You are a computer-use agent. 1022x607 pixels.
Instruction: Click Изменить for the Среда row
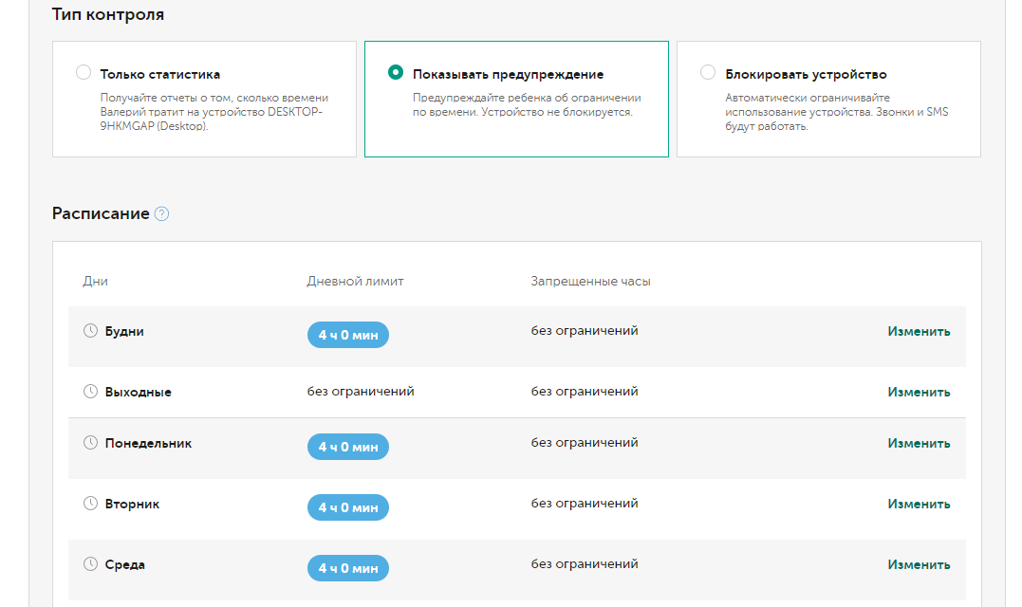(919, 564)
